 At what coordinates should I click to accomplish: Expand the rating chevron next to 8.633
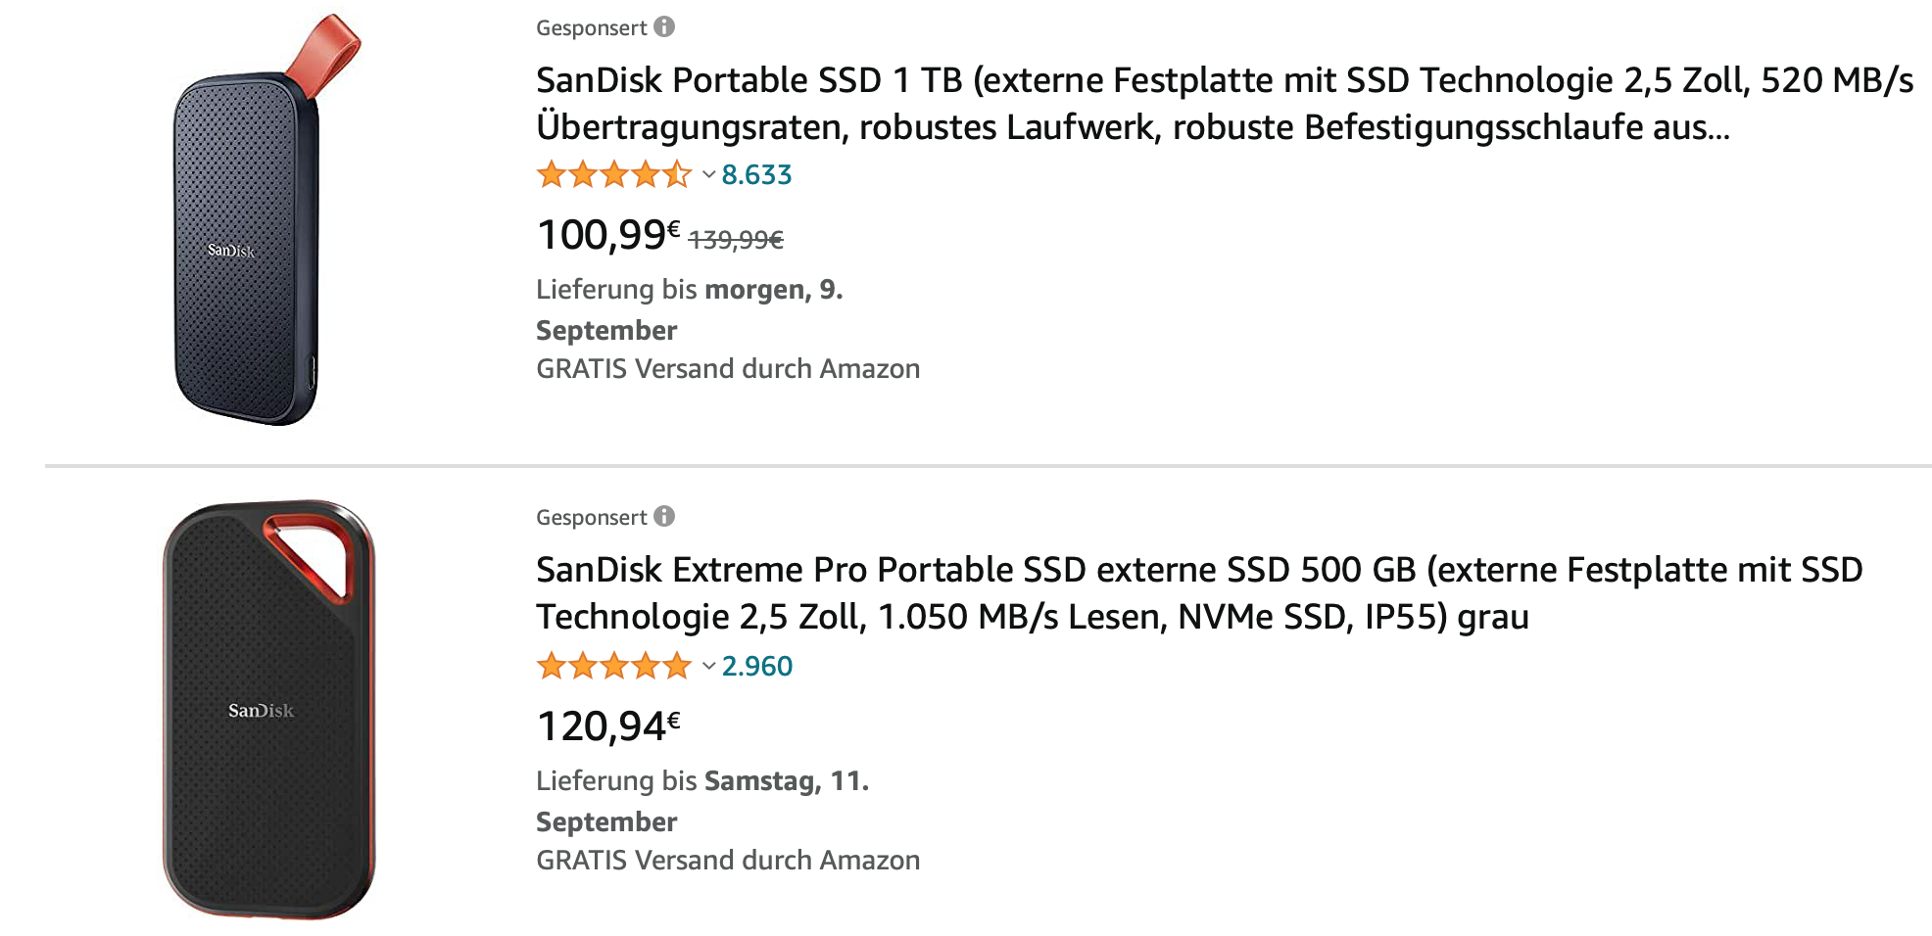[x=708, y=175]
